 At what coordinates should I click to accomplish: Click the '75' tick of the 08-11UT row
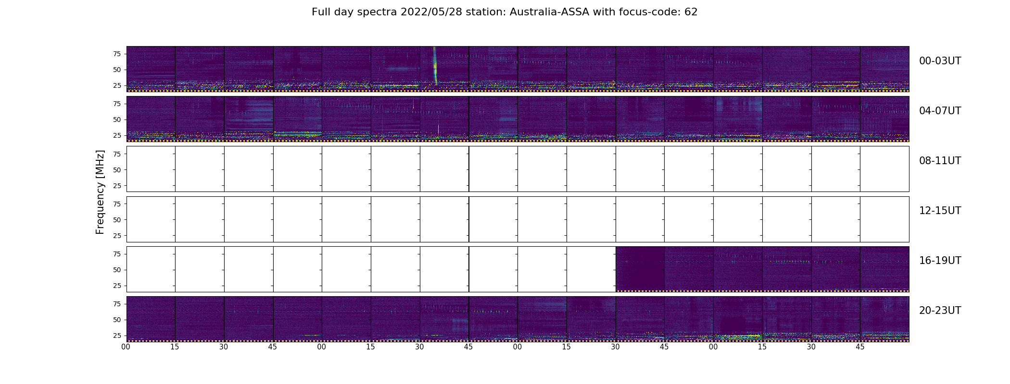click(117, 154)
